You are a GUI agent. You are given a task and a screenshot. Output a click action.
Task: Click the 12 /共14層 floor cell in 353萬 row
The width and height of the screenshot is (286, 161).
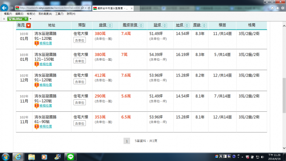tap(223, 117)
